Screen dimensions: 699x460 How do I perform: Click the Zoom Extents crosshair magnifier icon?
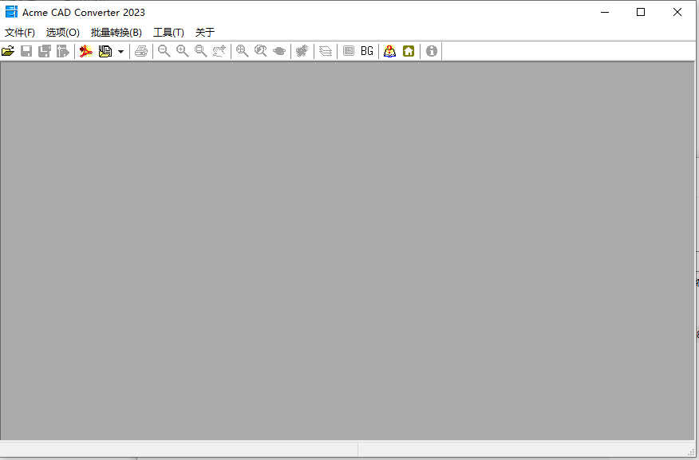click(242, 51)
